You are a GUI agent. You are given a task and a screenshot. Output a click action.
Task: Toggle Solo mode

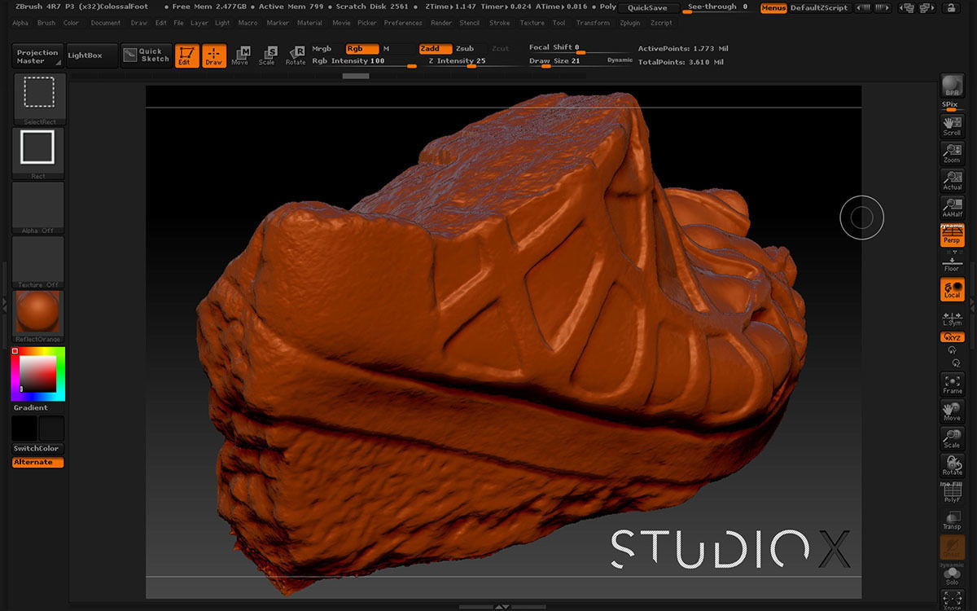952,577
